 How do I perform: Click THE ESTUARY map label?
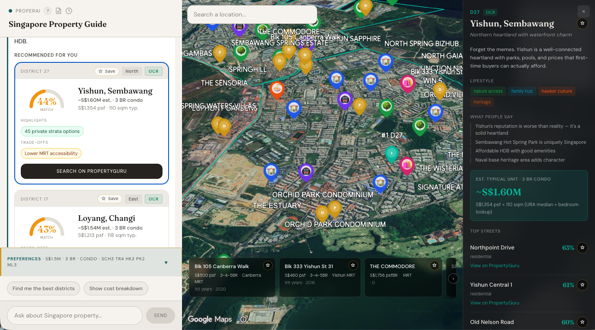pos(277,206)
